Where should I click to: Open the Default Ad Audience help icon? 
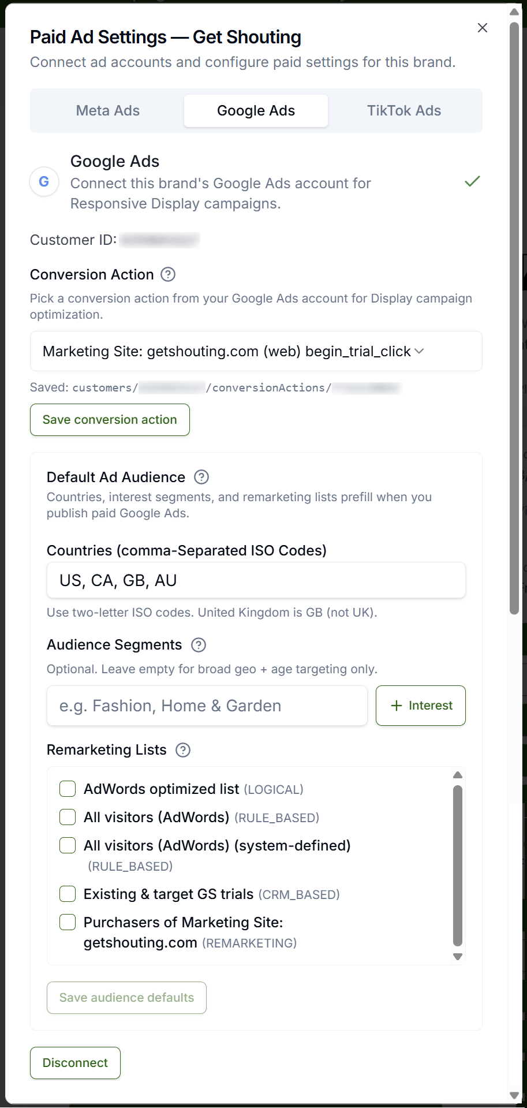click(x=201, y=477)
